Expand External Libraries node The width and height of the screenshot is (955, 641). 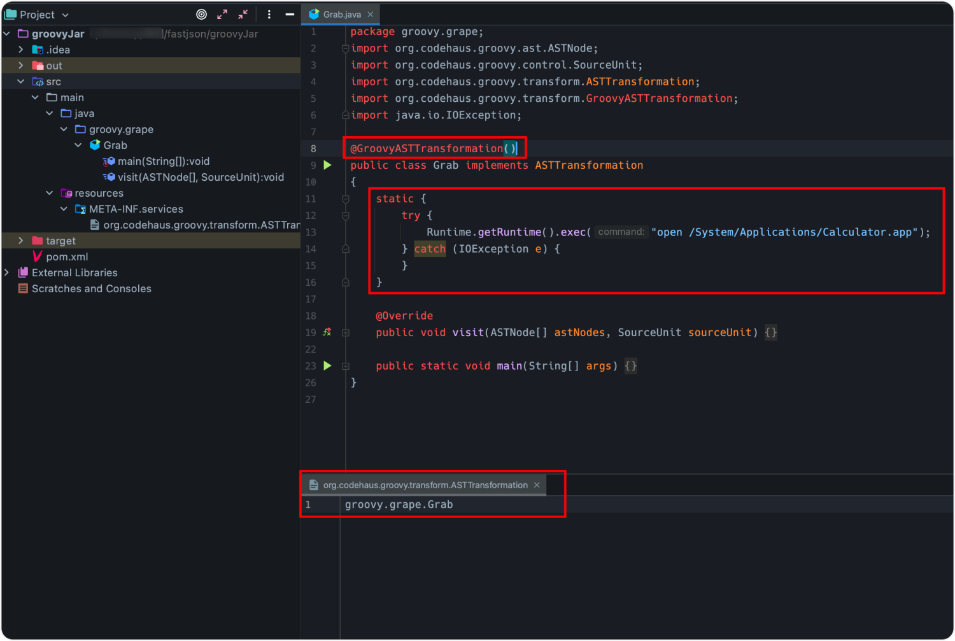(7, 272)
